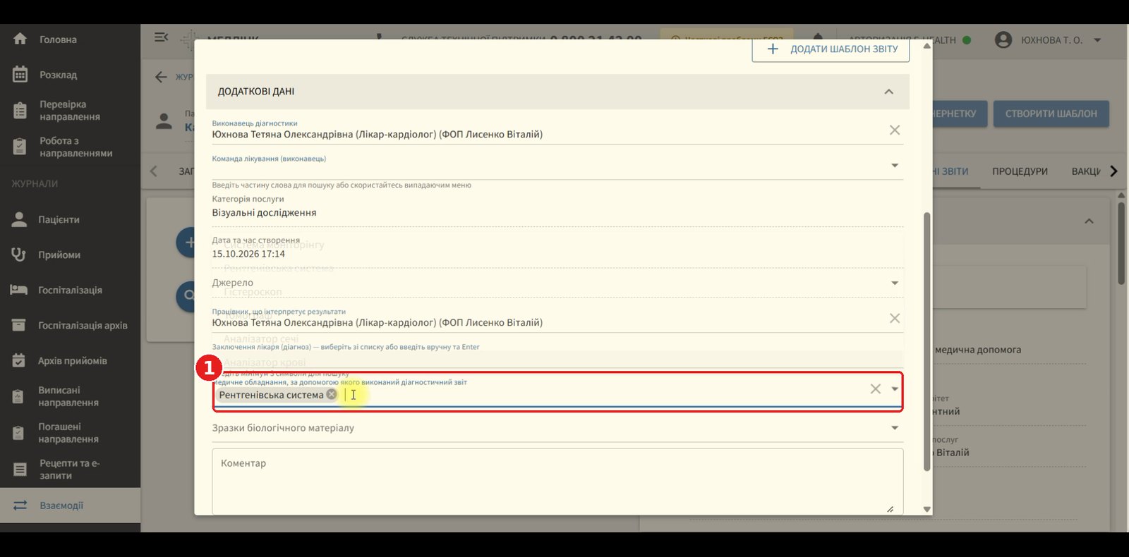Viewport: 1129px width, 557px height.
Task: Remove the Рентгенівська система chip
Action: (332, 394)
